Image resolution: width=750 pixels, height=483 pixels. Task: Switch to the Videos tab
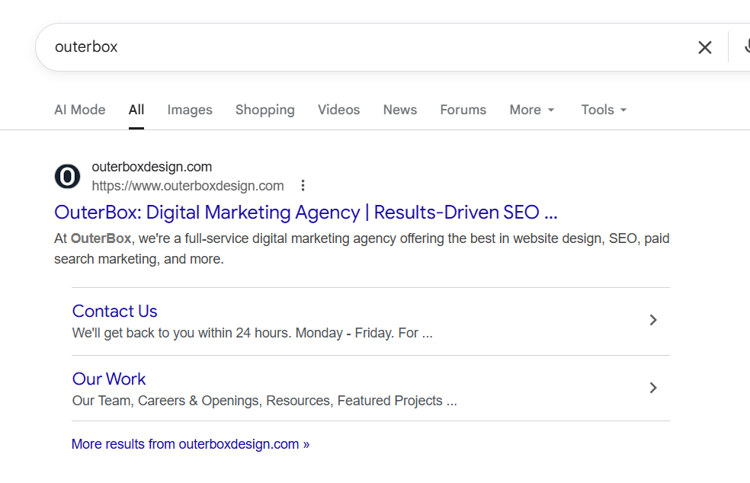(x=338, y=110)
